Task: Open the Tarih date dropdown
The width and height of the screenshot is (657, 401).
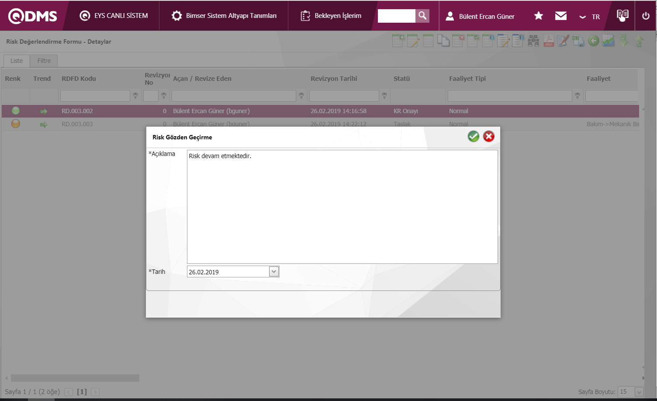Action: [x=274, y=272]
